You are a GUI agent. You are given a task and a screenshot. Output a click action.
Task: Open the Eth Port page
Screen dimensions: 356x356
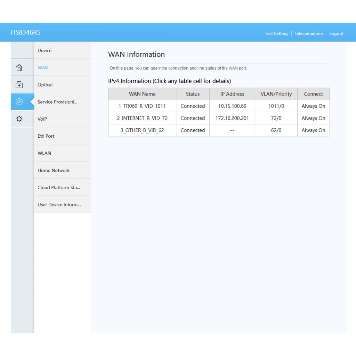46,136
